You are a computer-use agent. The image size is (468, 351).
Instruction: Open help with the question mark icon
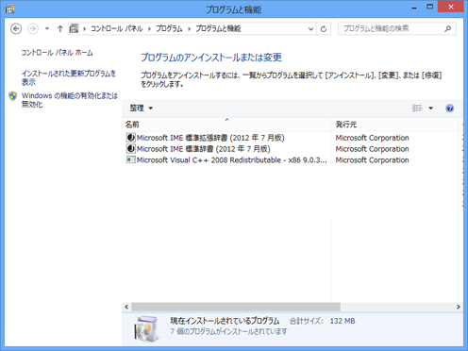450,109
